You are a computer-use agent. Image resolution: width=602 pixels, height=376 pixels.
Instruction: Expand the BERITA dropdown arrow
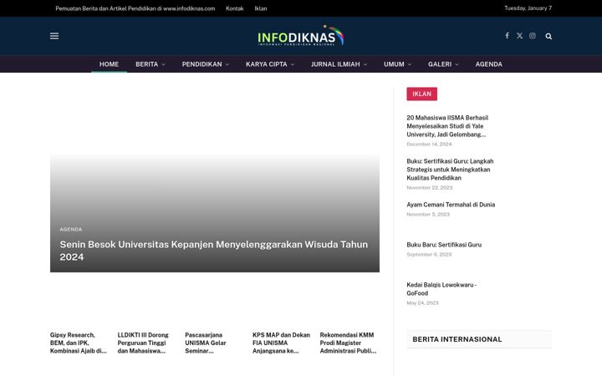tap(164, 64)
